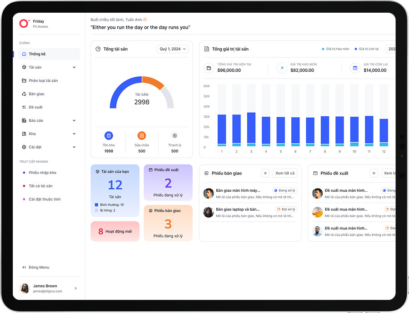
Task: Expand the Báo cáo sidebar submenu chevron
Action: point(74,120)
